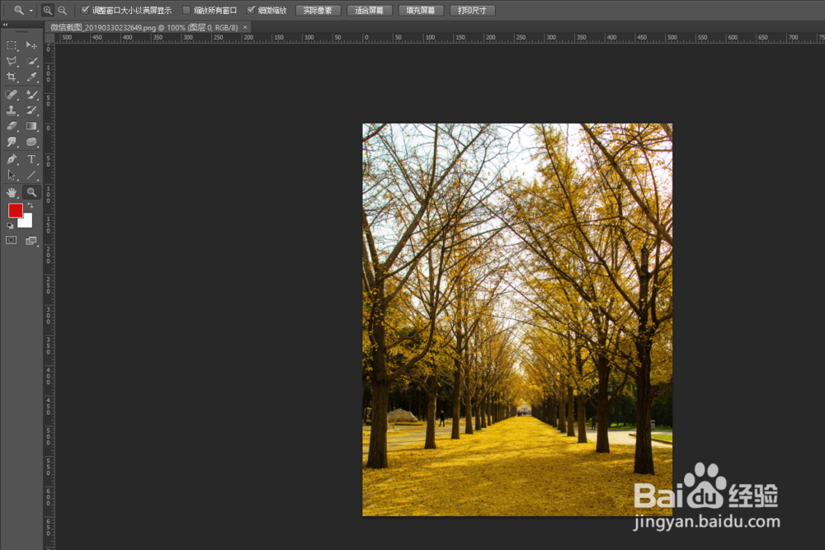Select the Move tool
This screenshot has width=825, height=550.
31,45
